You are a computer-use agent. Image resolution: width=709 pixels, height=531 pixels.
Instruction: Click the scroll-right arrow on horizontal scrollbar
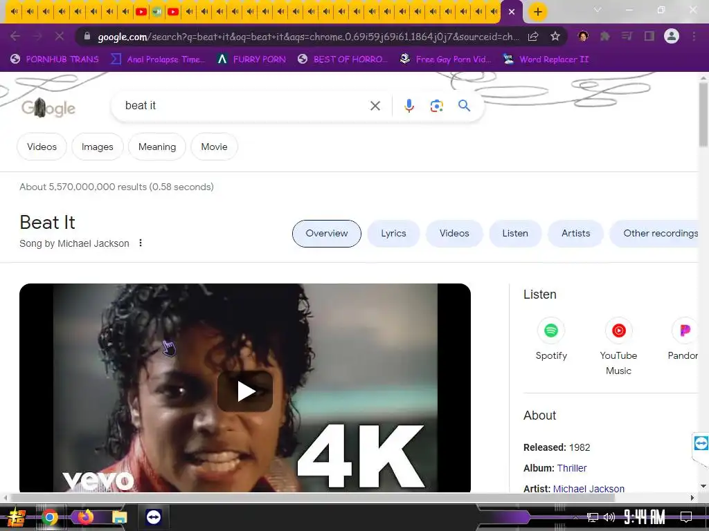tap(692, 498)
